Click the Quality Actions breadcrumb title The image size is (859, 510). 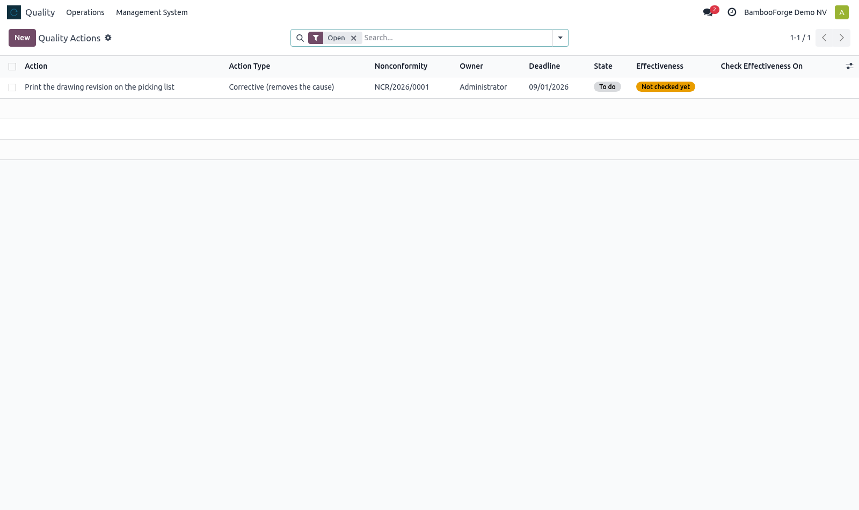69,38
